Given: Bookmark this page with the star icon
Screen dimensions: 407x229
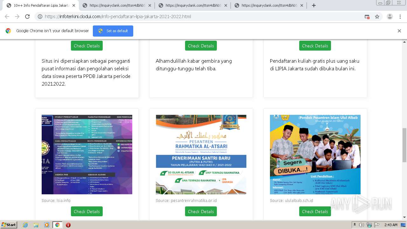Looking at the screenshot, I should (377, 17).
